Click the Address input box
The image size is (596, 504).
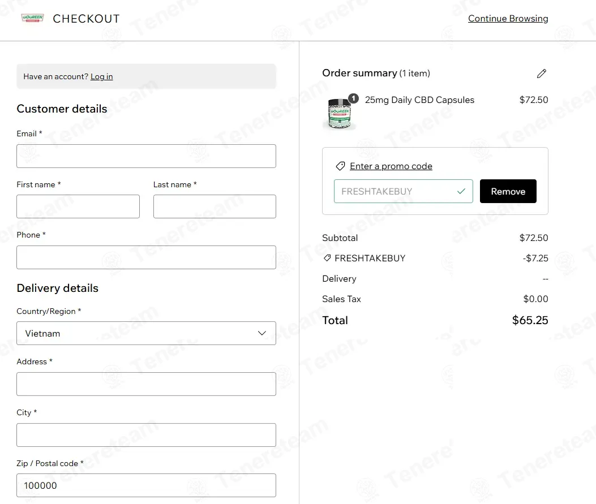coord(146,384)
